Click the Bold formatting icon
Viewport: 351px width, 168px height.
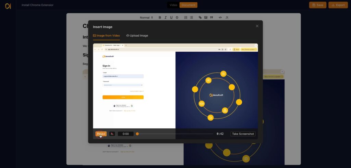[160, 17]
